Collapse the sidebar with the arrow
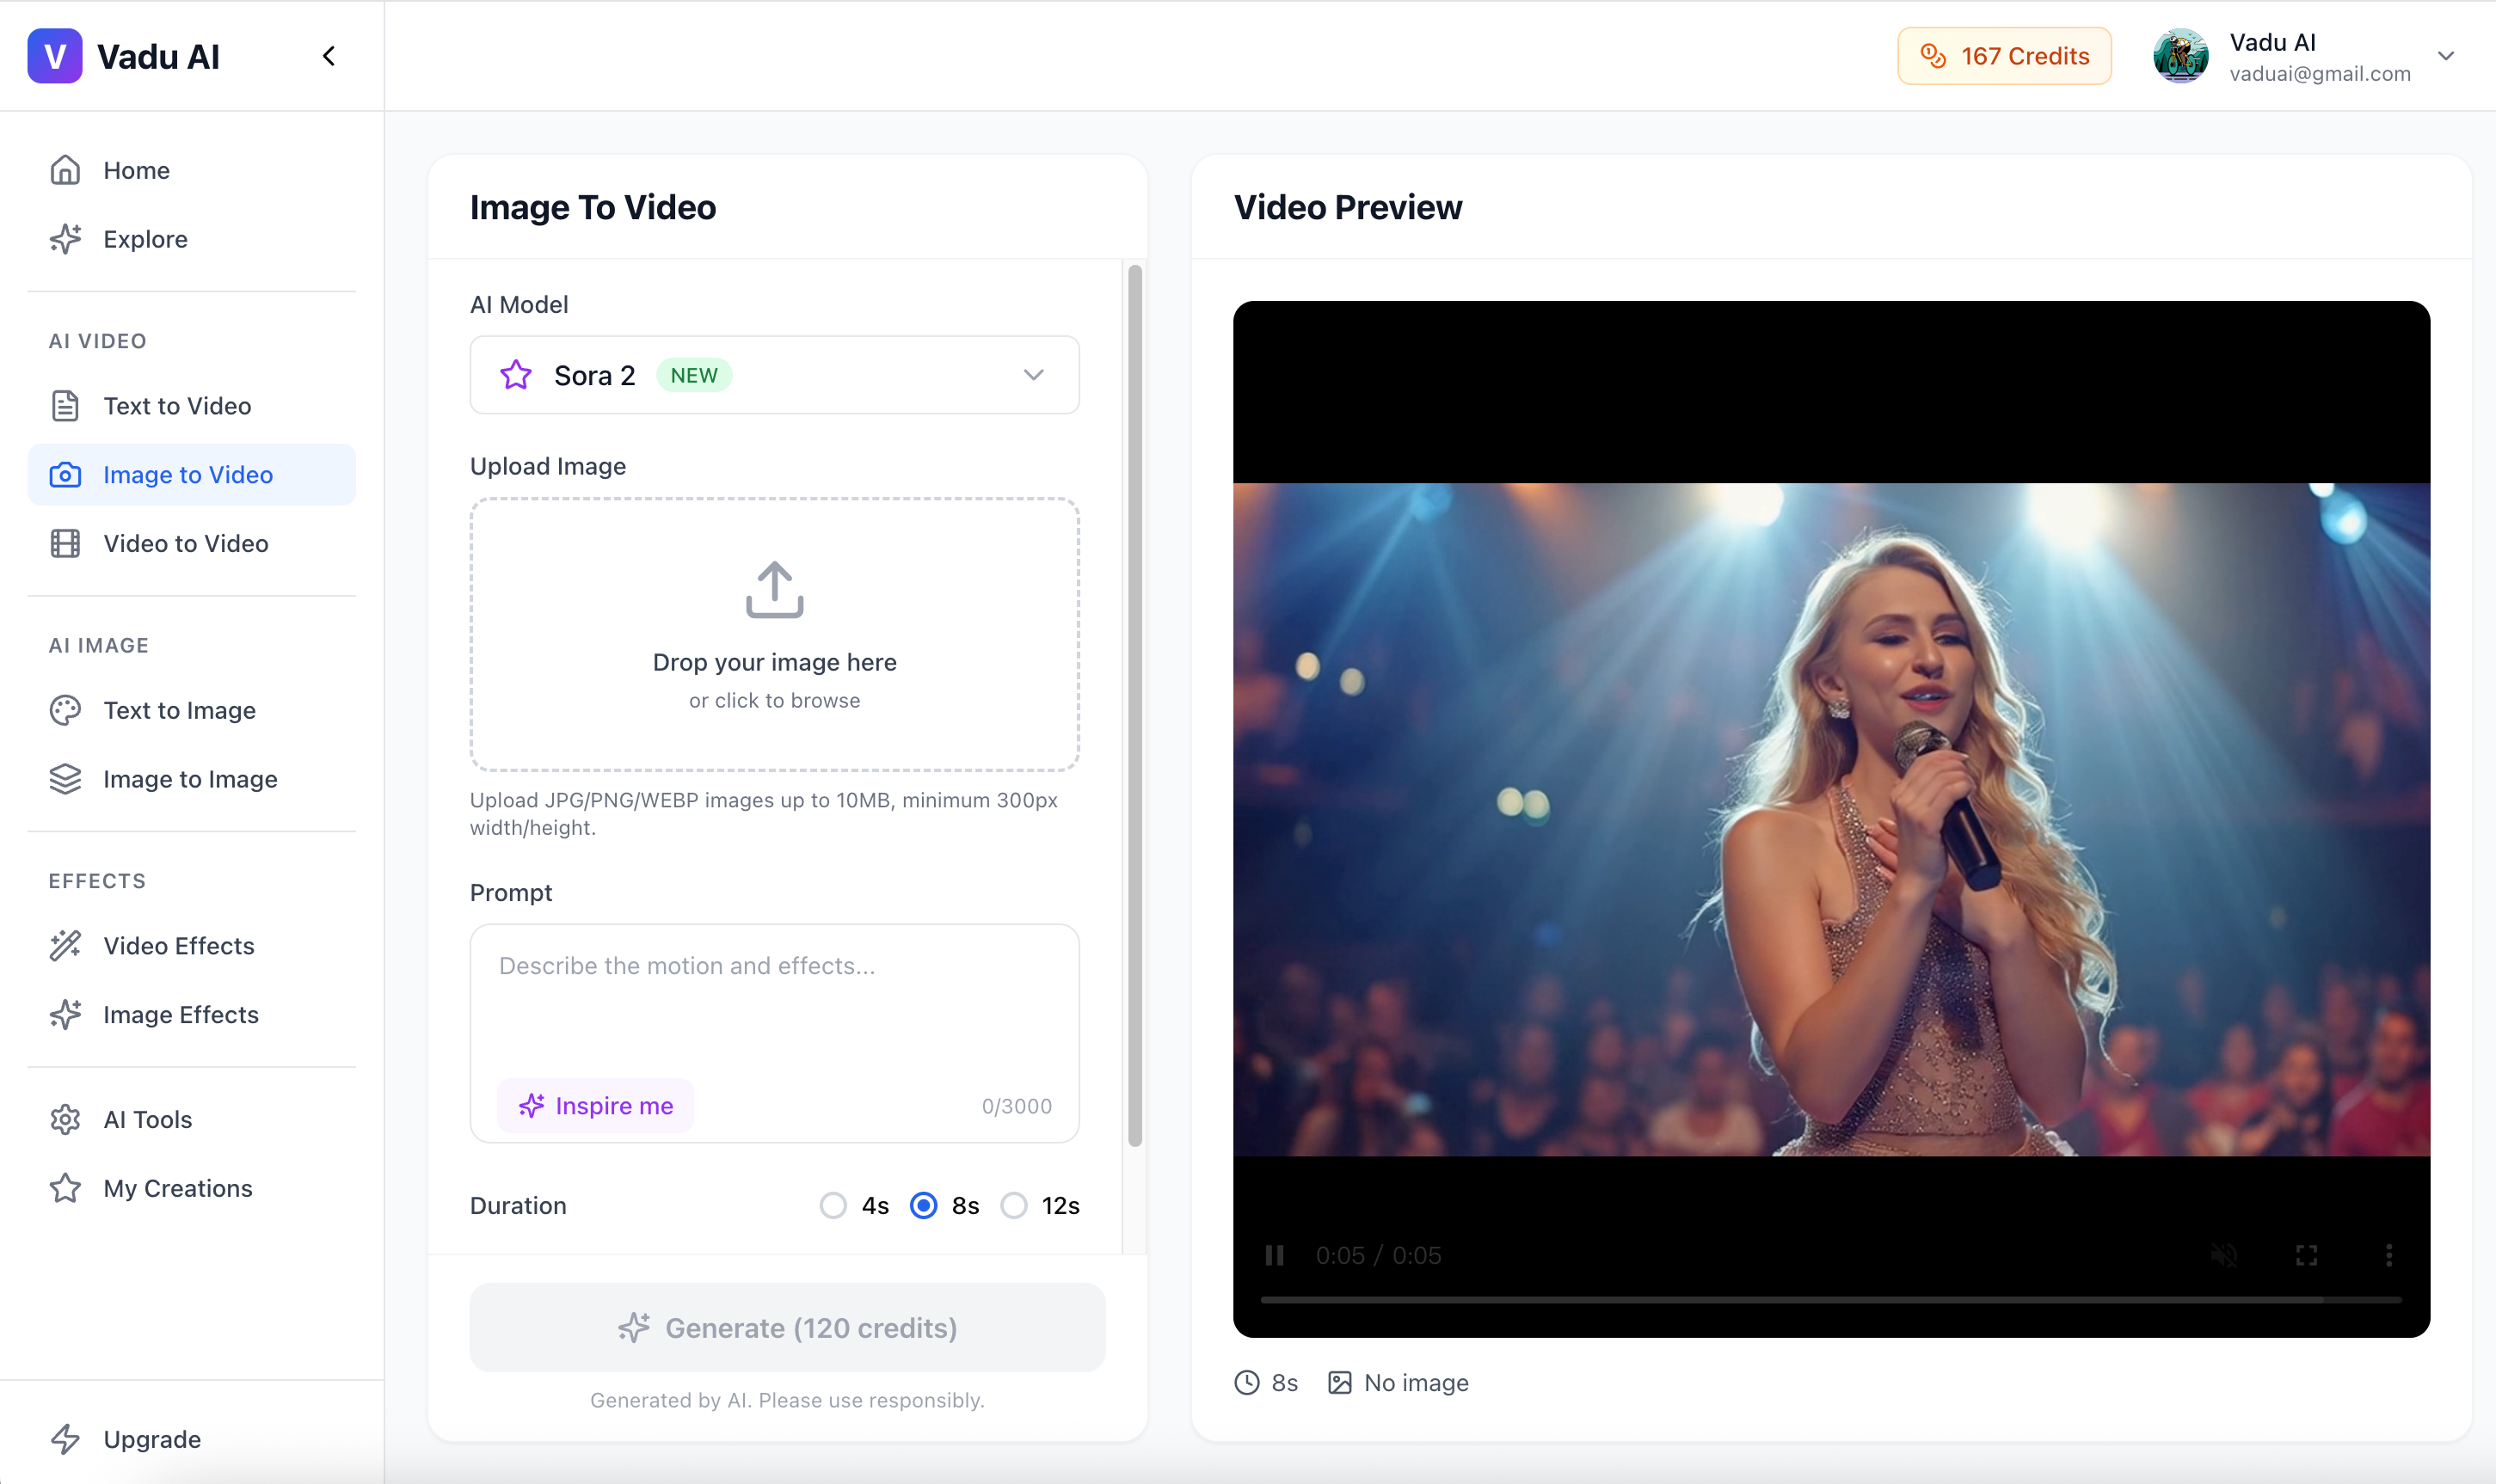This screenshot has width=2496, height=1484. pyautogui.click(x=329, y=56)
